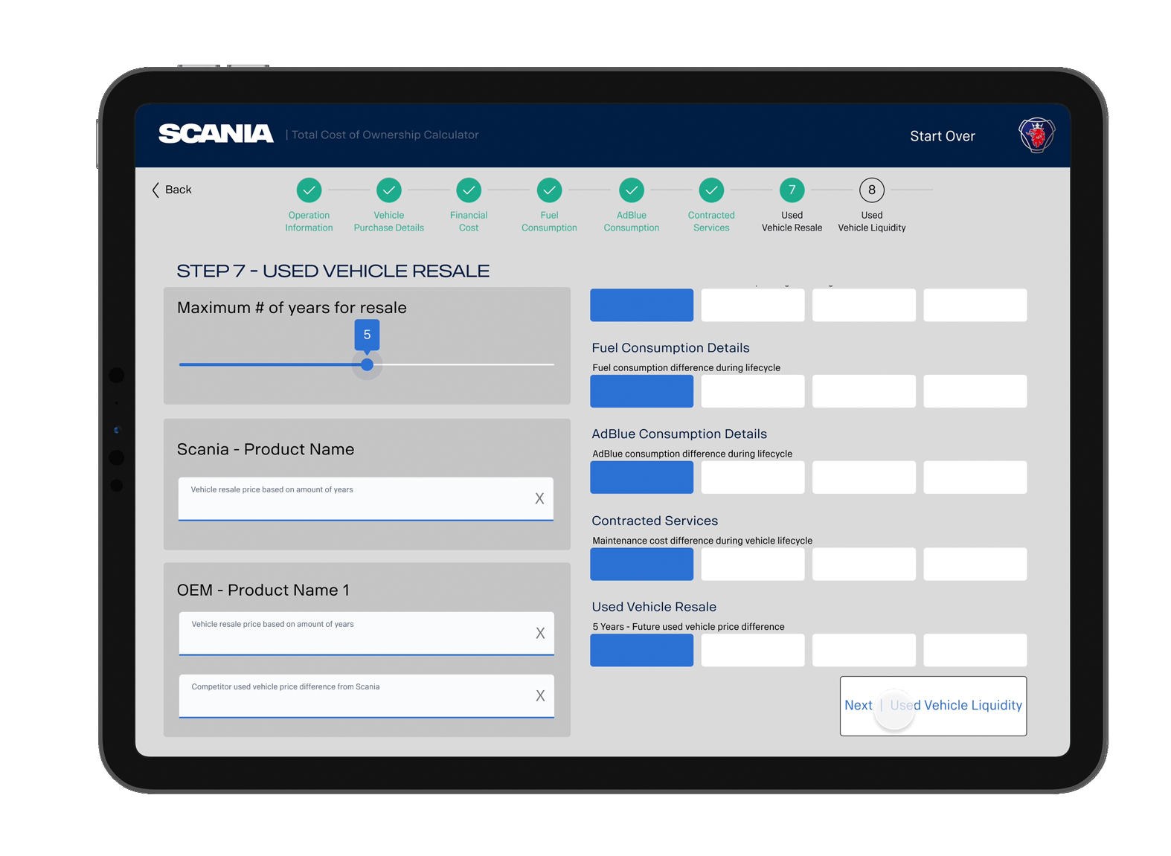Open the Scania griffin logo emblem
This screenshot has height=856, width=1171.
(x=1036, y=135)
